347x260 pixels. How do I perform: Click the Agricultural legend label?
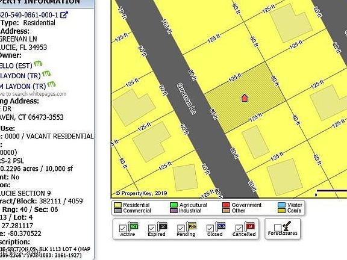pos(193,205)
